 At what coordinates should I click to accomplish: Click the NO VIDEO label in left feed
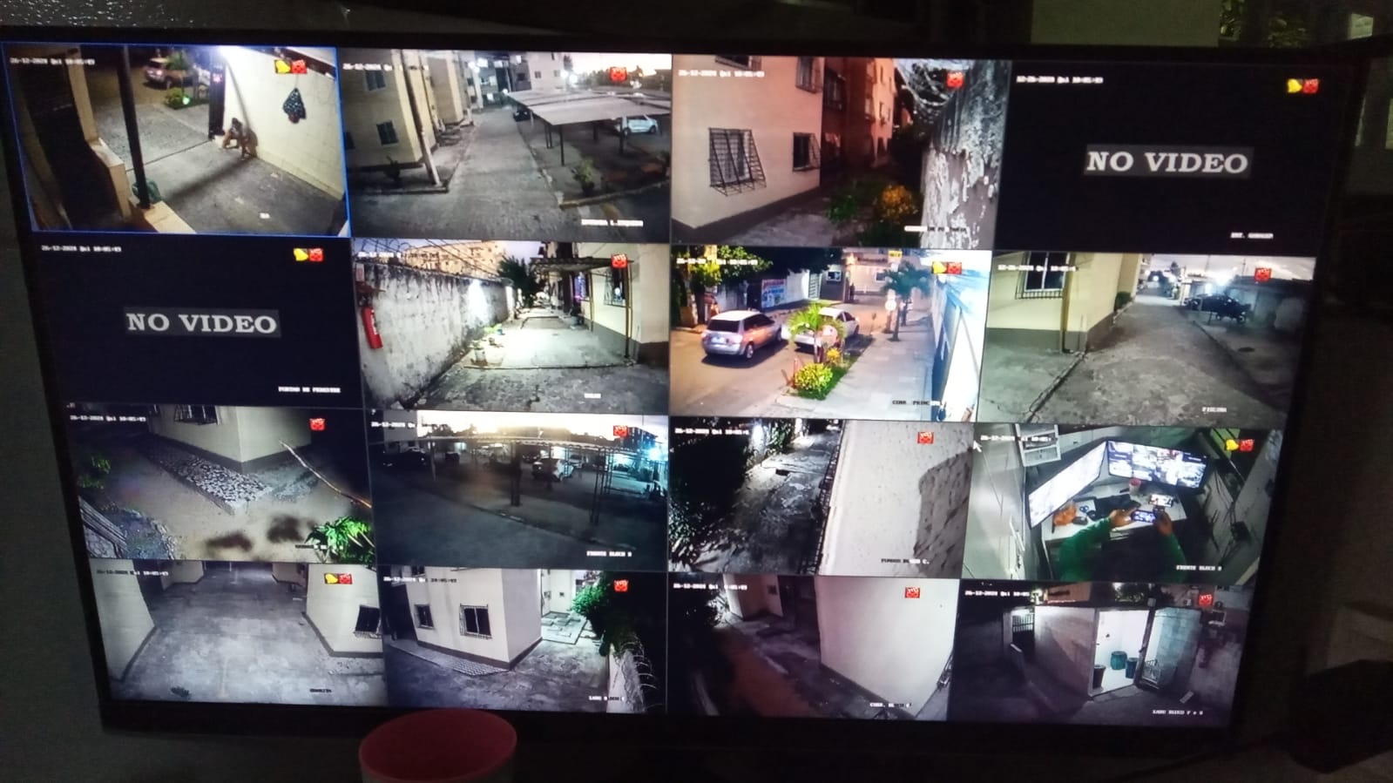click(x=201, y=322)
